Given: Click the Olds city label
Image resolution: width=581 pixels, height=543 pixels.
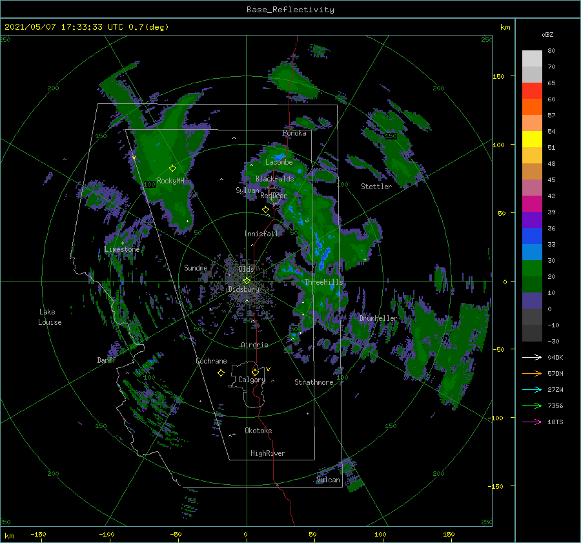Looking at the screenshot, I should click(x=246, y=269).
